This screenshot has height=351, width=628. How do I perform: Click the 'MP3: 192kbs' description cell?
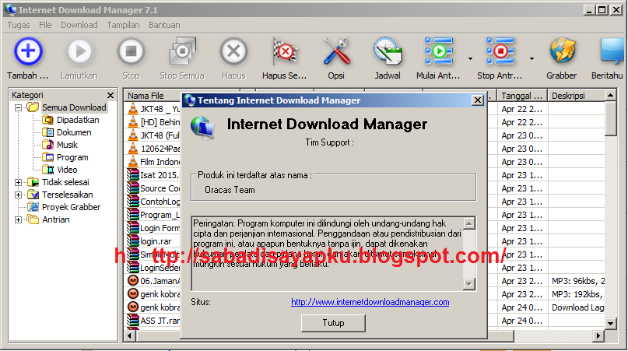coord(577,294)
